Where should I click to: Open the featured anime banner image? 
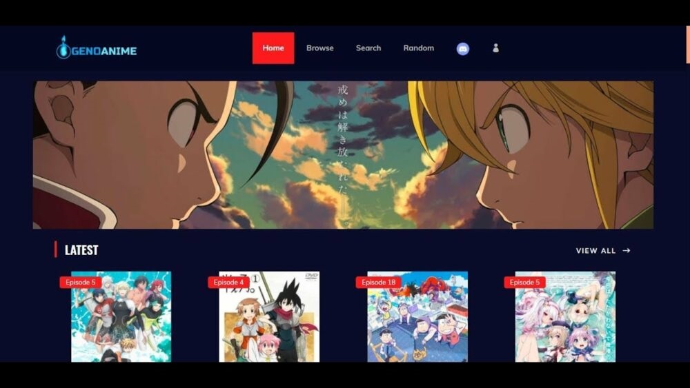coord(343,154)
